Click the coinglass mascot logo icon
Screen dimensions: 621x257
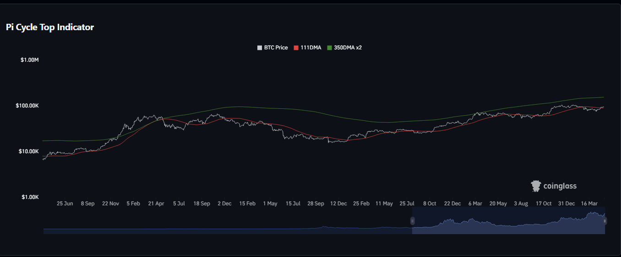[536, 186]
